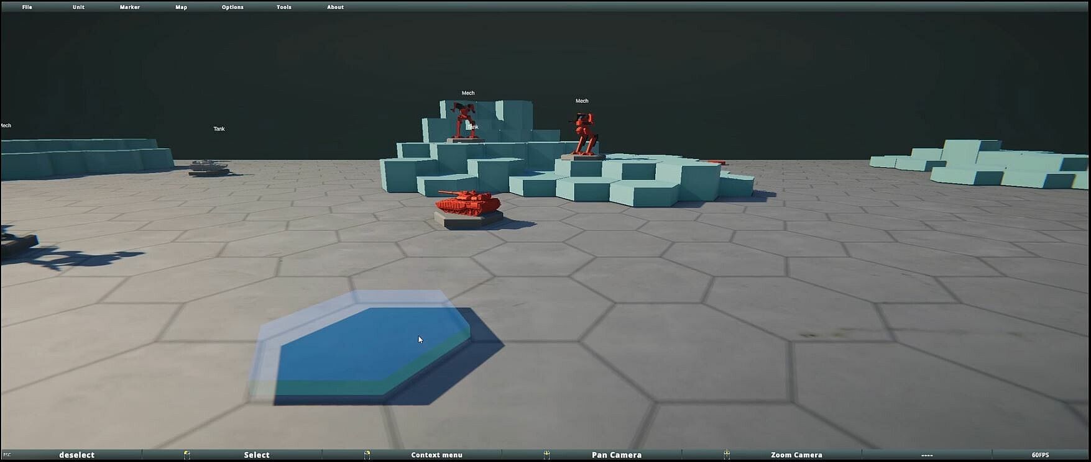
Task: Click the Mech label above the hilltop mech
Action: (x=468, y=93)
